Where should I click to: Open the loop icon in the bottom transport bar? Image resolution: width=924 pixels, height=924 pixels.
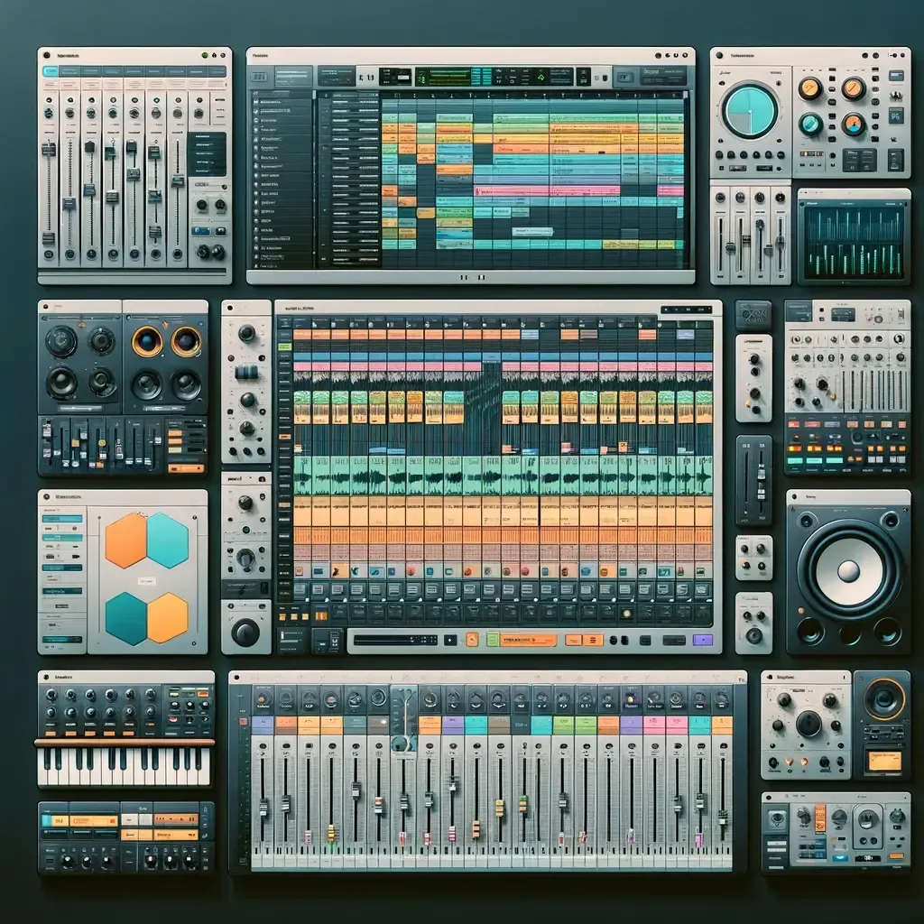point(472,641)
